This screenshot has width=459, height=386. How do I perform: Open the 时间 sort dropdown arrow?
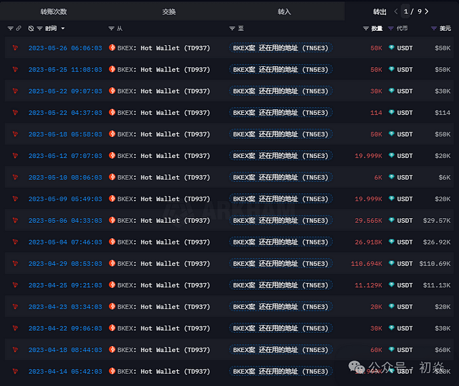point(62,29)
